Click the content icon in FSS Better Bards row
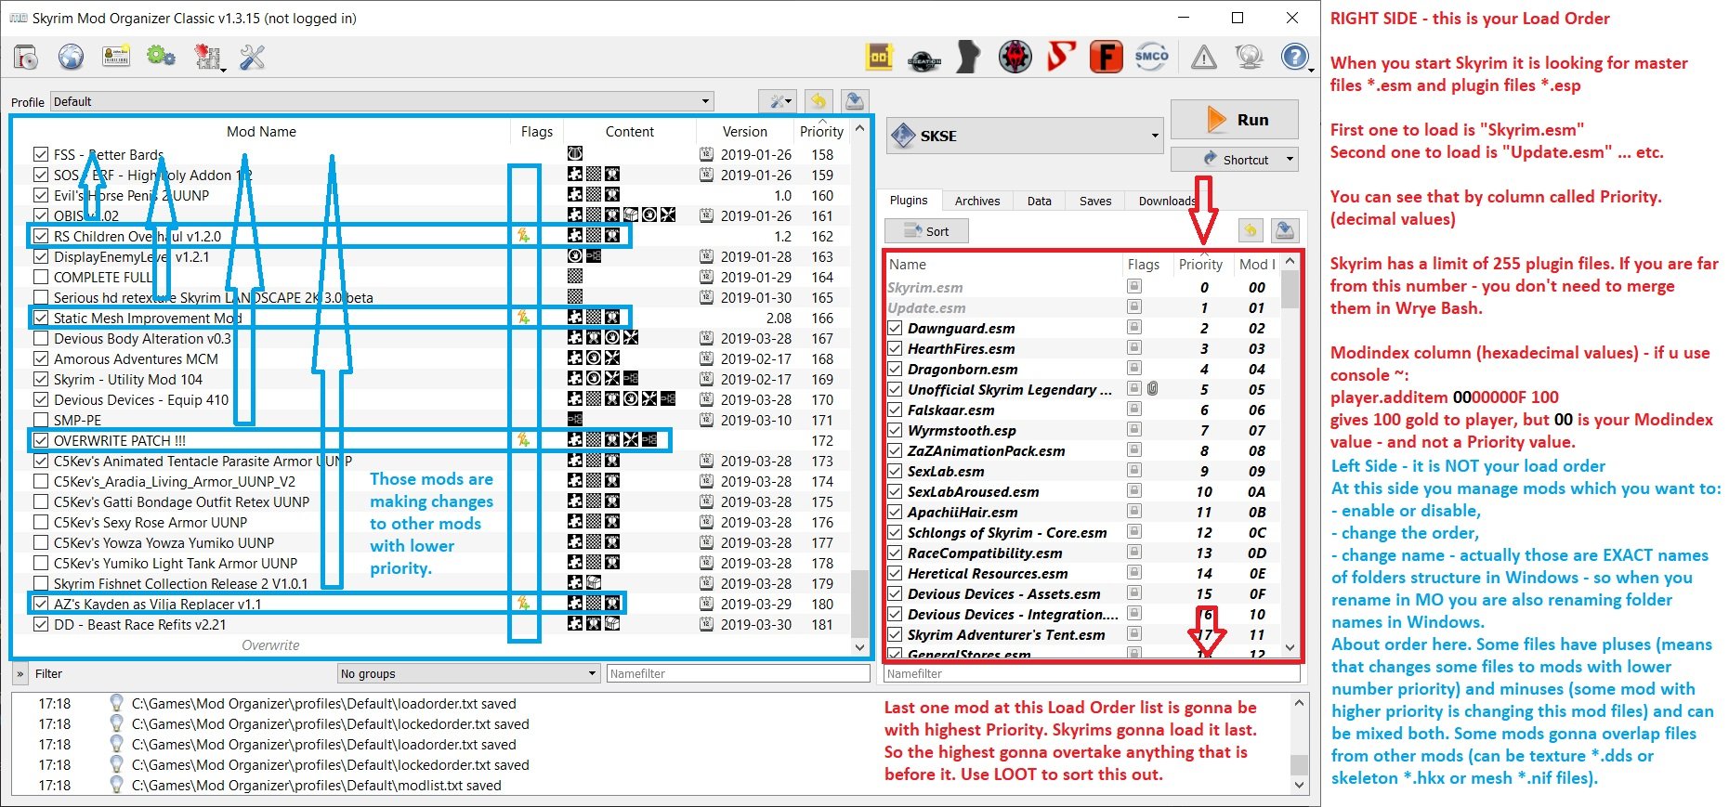 click(x=575, y=154)
